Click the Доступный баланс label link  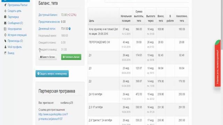point(48,15)
